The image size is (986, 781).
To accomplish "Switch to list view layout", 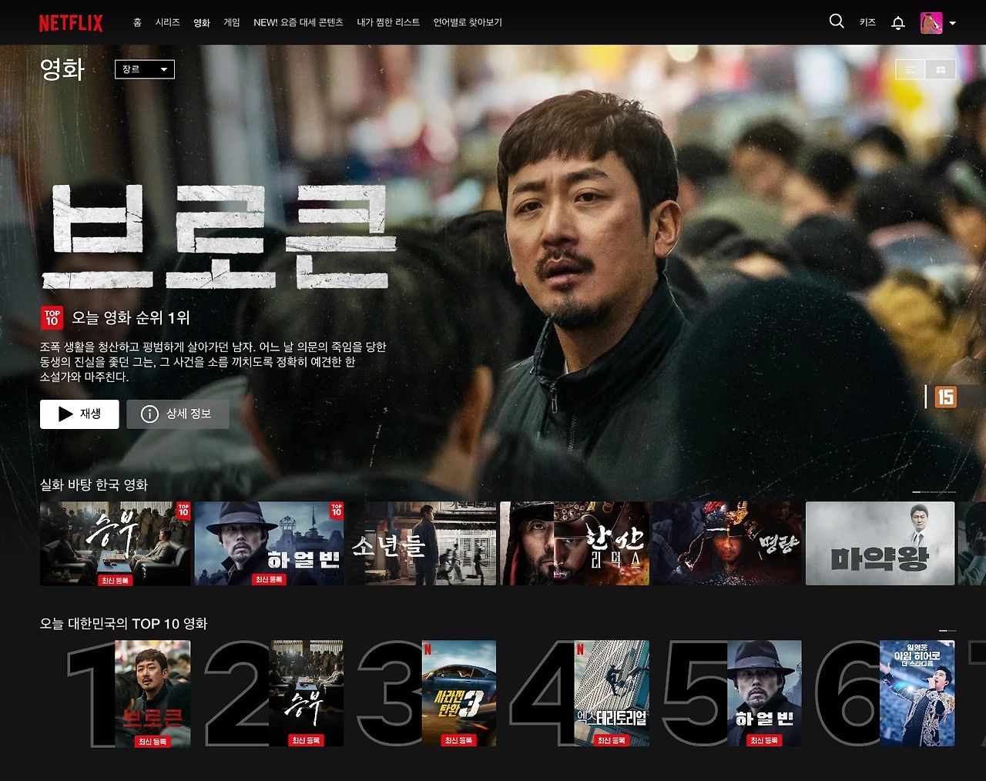I will pos(911,69).
